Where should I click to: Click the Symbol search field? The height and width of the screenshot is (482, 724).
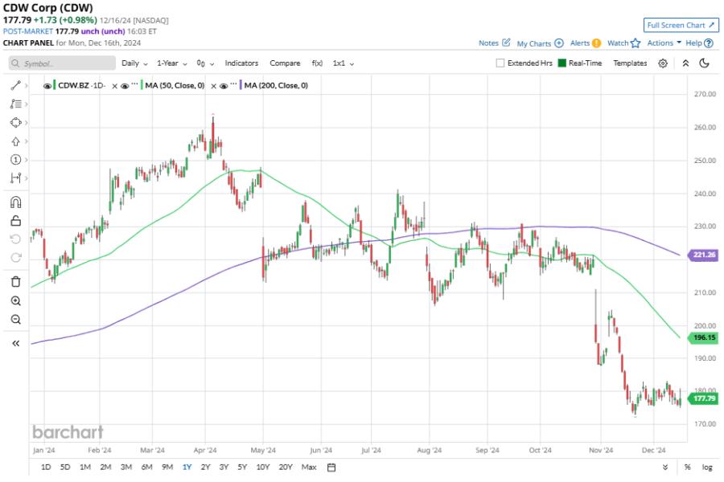[x=62, y=63]
